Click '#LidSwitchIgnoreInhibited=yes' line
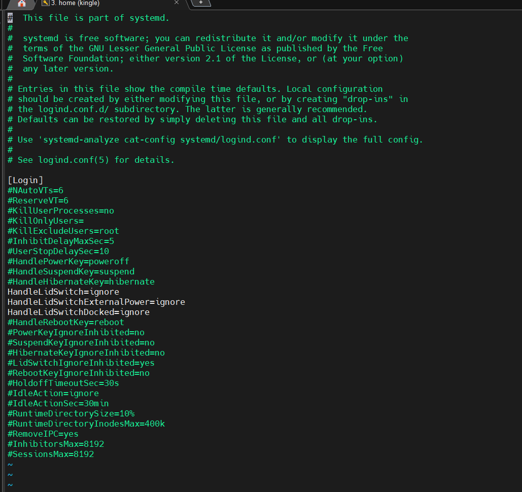Image resolution: width=522 pixels, height=492 pixels. [81, 363]
